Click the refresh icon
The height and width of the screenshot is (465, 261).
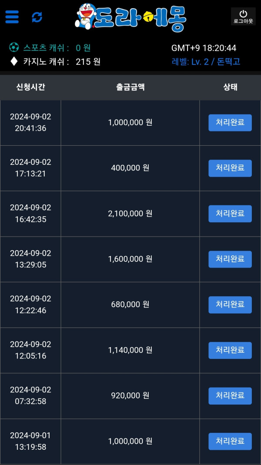tap(37, 17)
